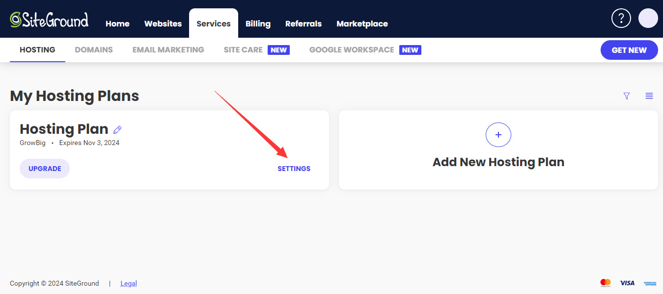This screenshot has height=294, width=663.
Task: Open the Legal link in footer
Action: click(129, 283)
